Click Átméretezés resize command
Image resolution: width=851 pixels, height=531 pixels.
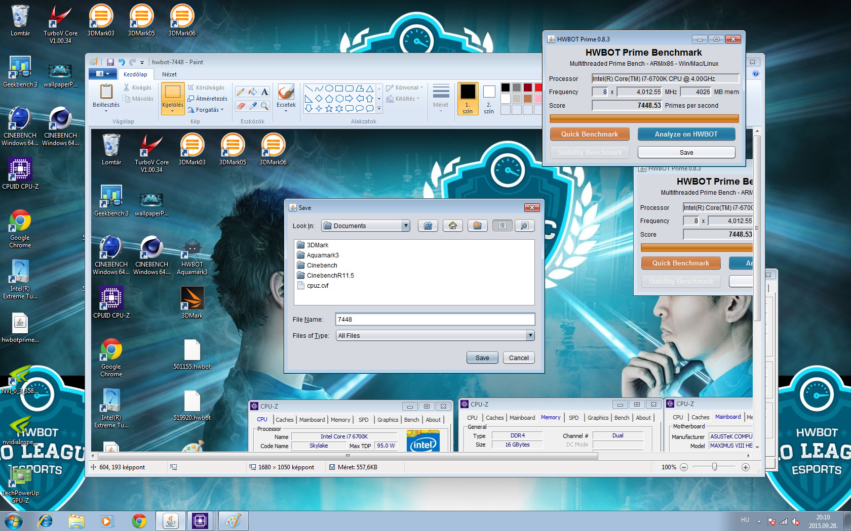coord(207,99)
